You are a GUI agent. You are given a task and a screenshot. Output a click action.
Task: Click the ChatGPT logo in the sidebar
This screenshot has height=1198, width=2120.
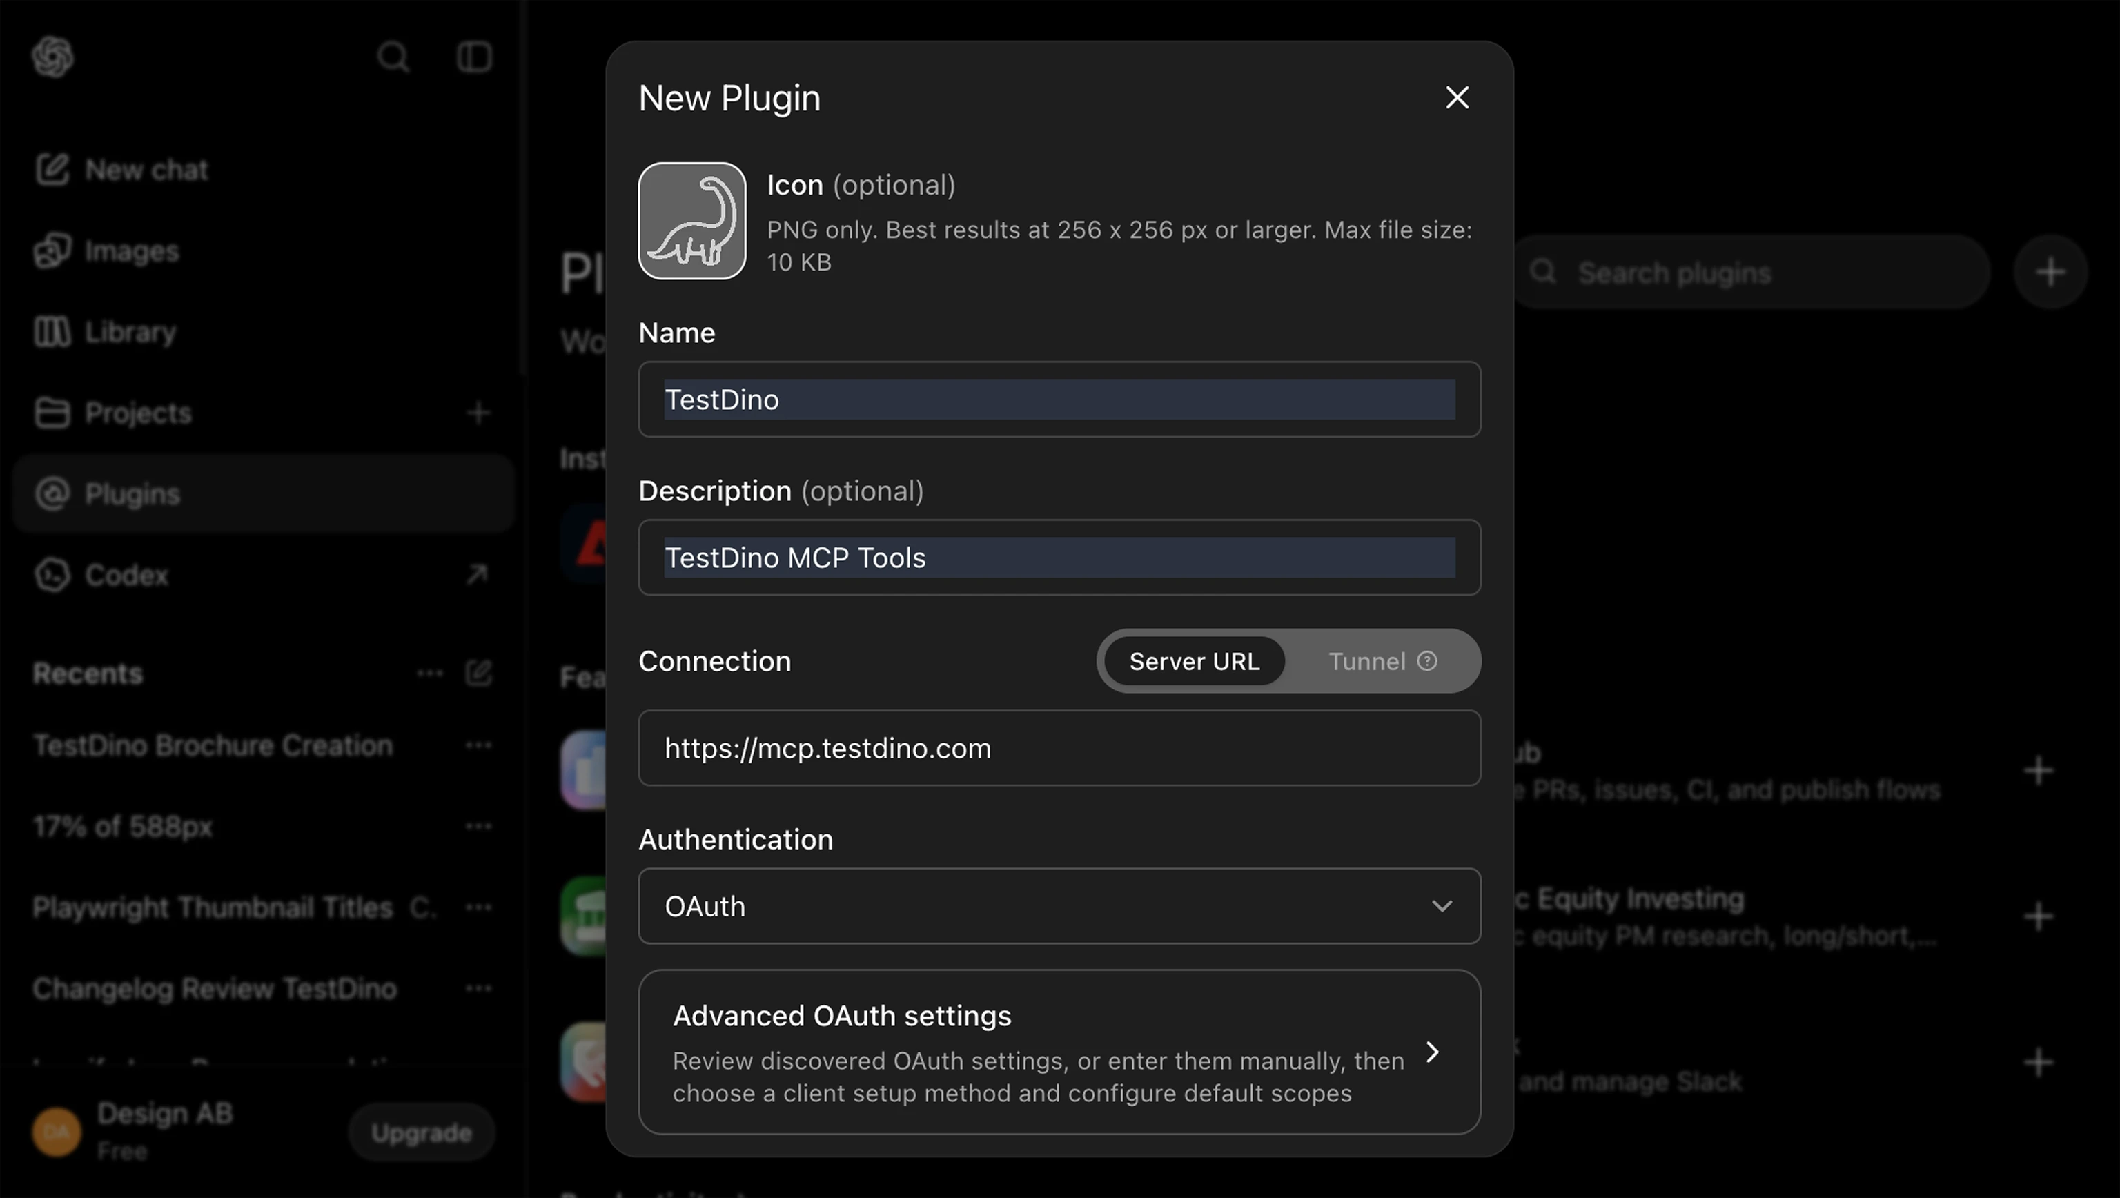click(x=52, y=57)
